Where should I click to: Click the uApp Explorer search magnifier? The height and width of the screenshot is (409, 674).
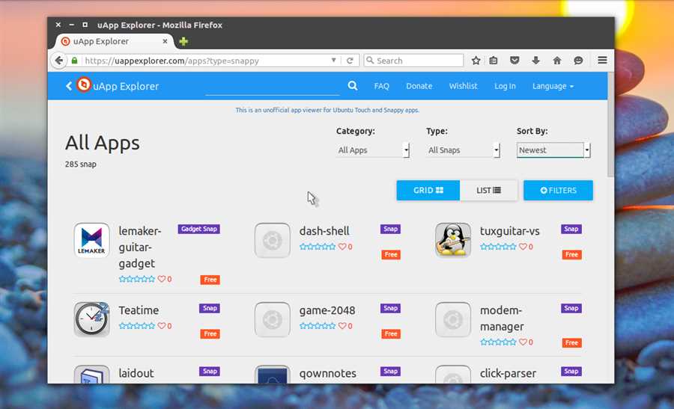[x=353, y=85]
